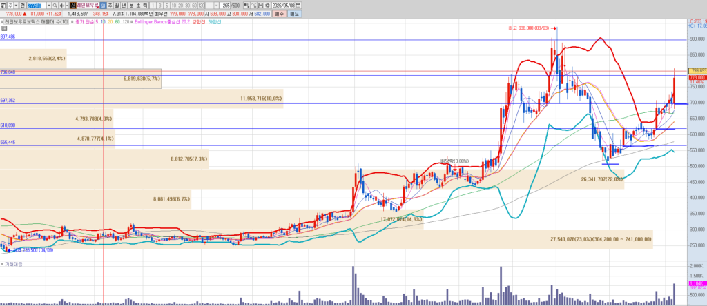Viewport: 707px width, 306px height.
Task: Click the indicator-add icon right of 265/600
Action: tap(246, 6)
